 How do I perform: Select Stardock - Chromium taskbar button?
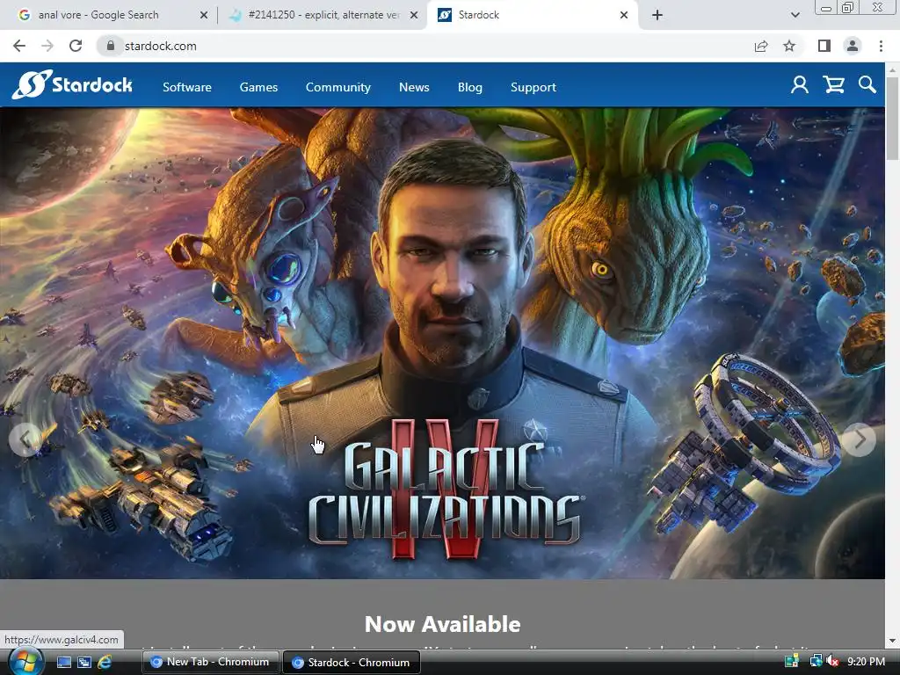point(352,663)
